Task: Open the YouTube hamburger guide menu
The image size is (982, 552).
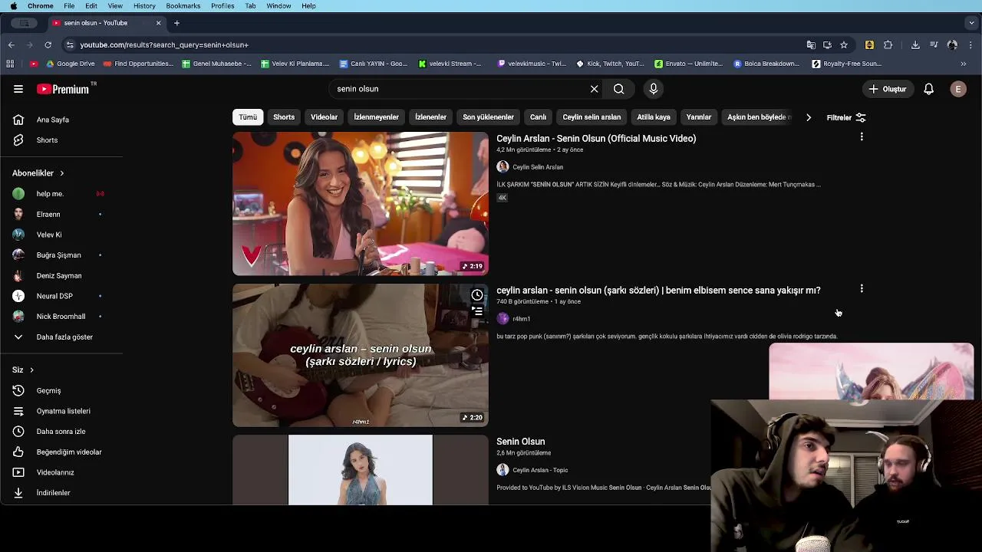Action: click(18, 89)
